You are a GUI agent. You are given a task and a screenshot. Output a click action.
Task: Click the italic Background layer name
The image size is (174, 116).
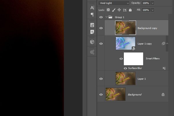(x=135, y=95)
